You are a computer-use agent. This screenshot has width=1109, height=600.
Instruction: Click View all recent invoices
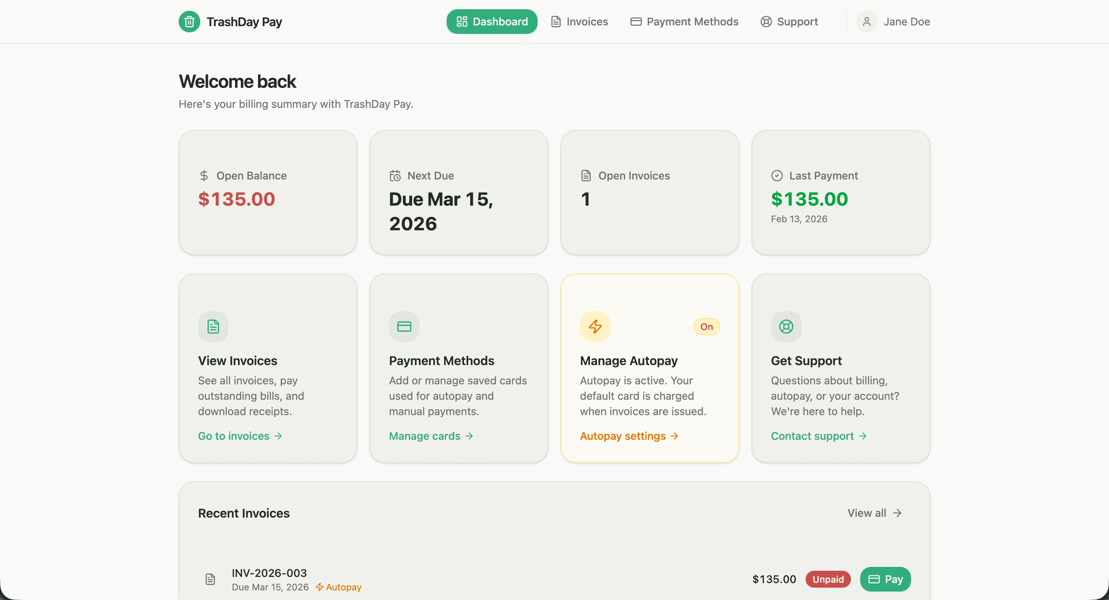click(874, 513)
